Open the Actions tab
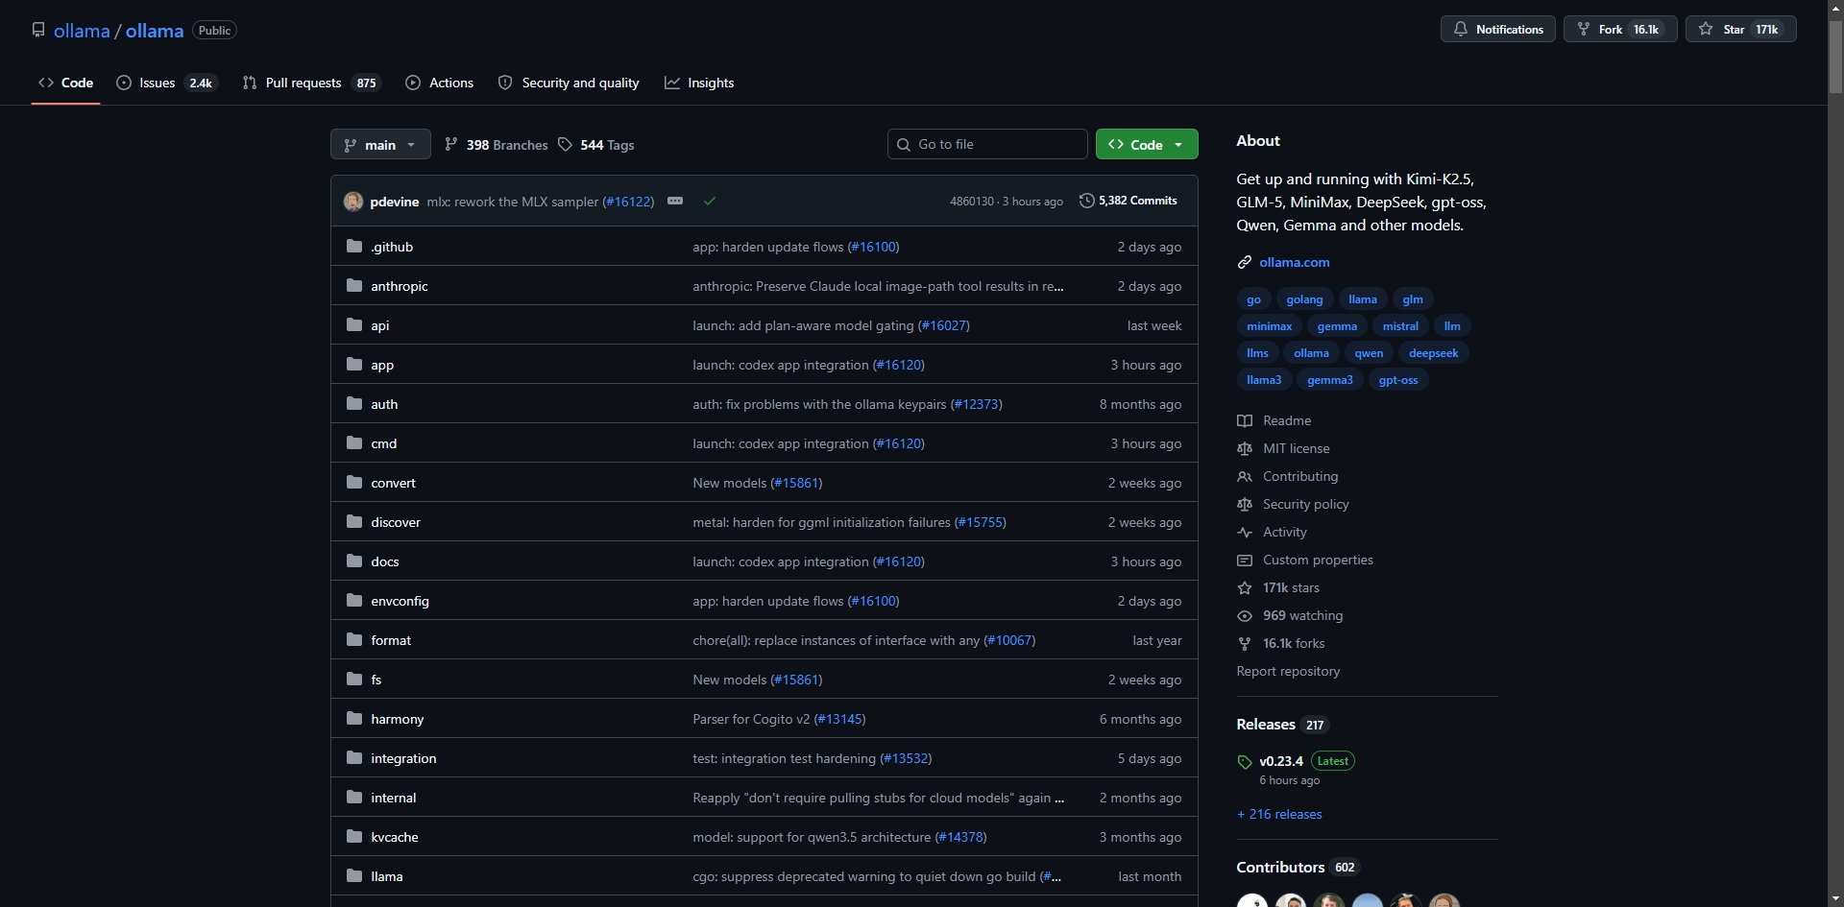This screenshot has height=907, width=1844. tap(440, 84)
